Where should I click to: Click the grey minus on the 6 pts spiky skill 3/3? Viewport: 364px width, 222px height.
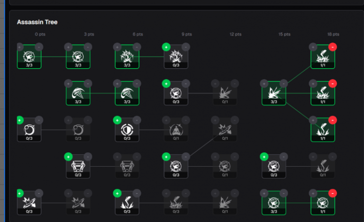tap(137, 47)
